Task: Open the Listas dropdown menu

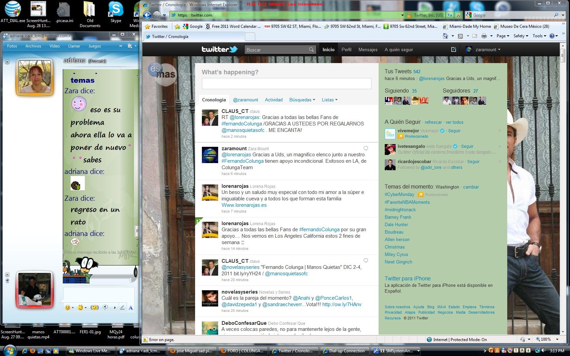Action: tap(329, 100)
